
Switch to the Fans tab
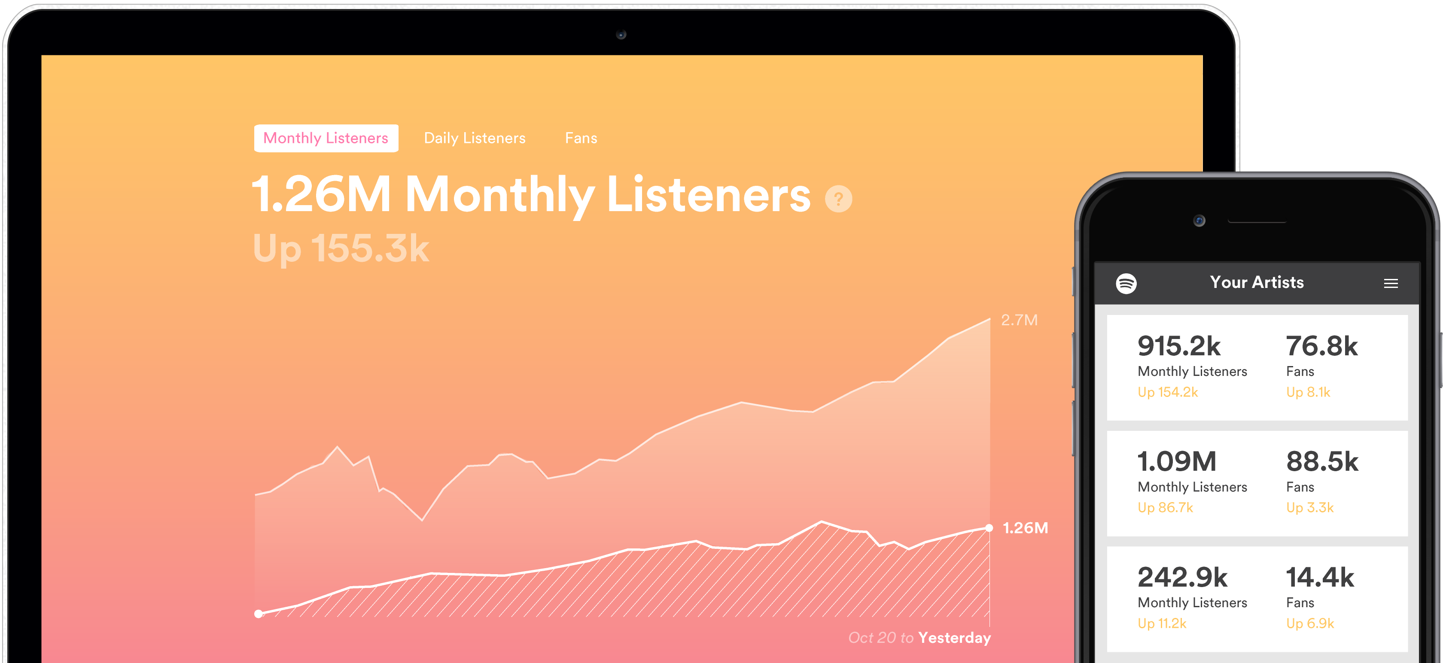(581, 138)
